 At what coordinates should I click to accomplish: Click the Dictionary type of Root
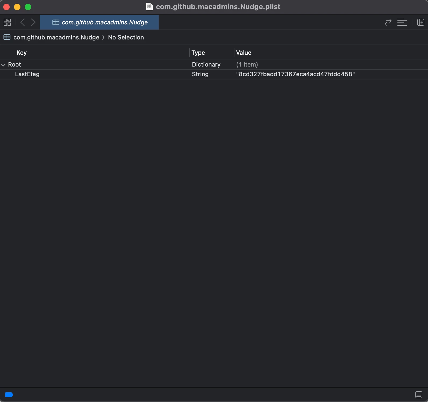(206, 64)
